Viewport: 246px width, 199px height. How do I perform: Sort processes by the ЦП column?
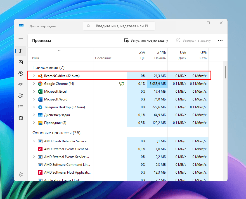[x=137, y=54]
